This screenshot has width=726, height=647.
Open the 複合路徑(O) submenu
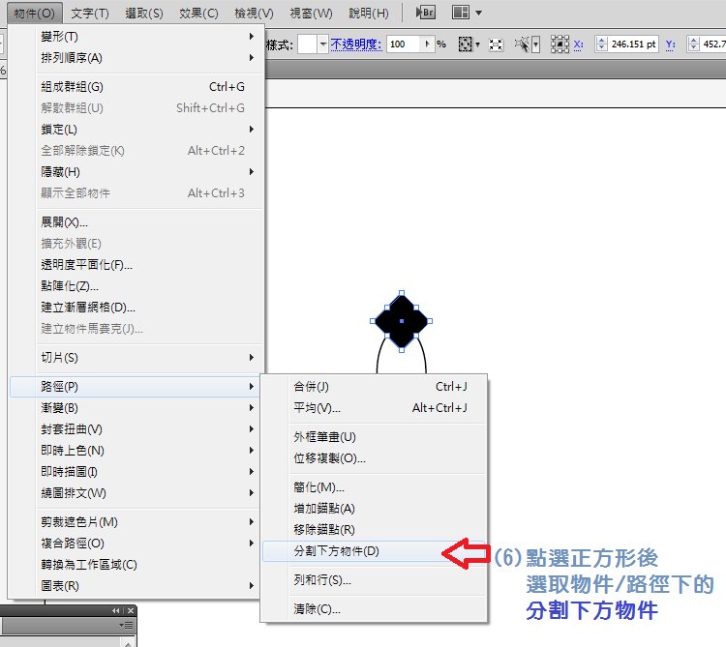point(136,544)
